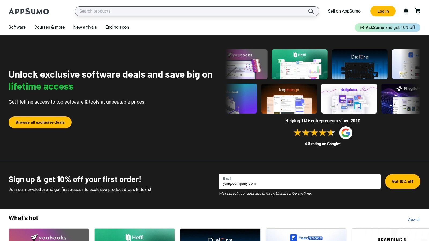The height and width of the screenshot is (241, 429).
Task: Open the Branding 5 card under What's hot
Action: [390, 235]
